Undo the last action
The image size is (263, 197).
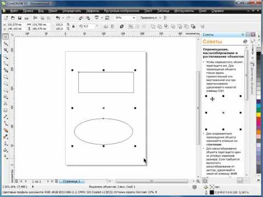pos(58,18)
